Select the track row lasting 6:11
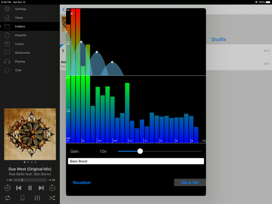The width and height of the screenshot is (272, 204). [x=239, y=64]
